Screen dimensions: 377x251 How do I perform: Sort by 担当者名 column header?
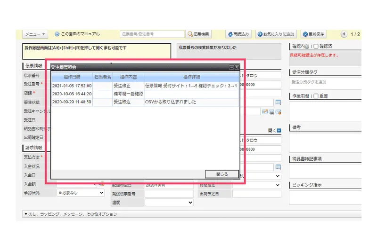103,77
